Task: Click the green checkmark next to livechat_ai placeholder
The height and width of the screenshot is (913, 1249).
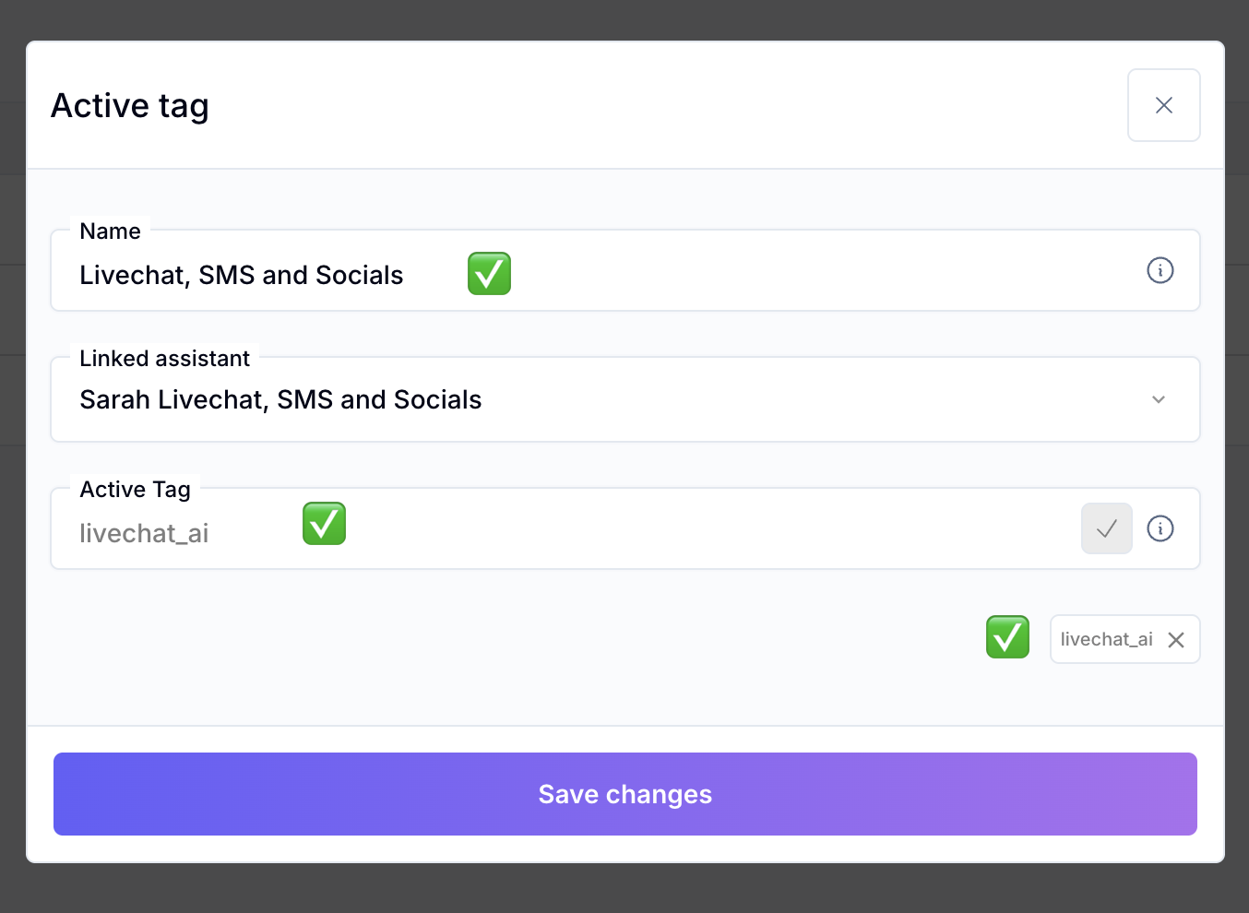Action: (324, 524)
